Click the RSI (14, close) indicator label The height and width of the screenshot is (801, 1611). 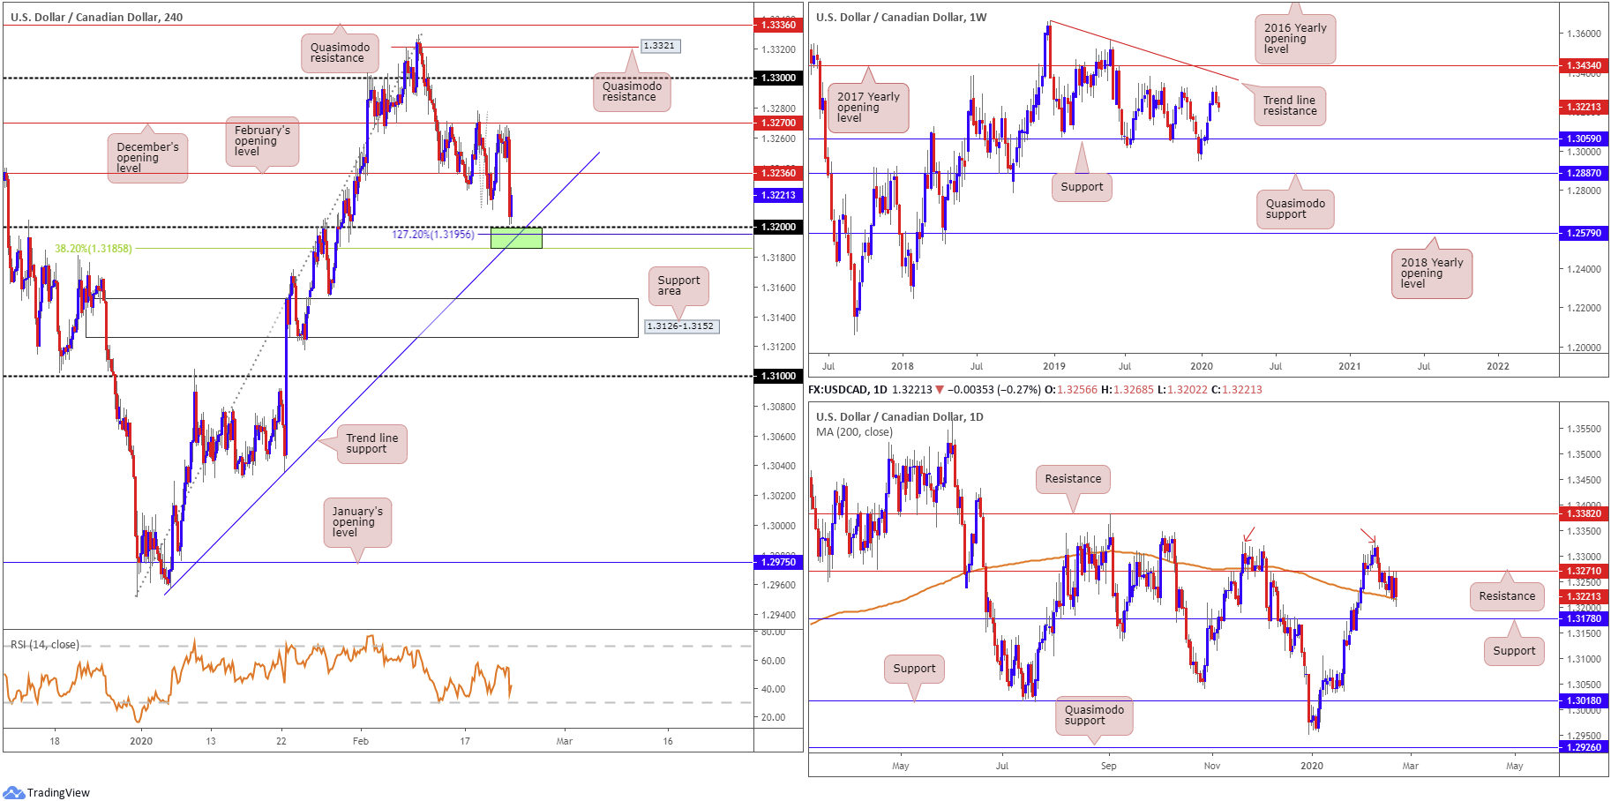[x=44, y=645]
